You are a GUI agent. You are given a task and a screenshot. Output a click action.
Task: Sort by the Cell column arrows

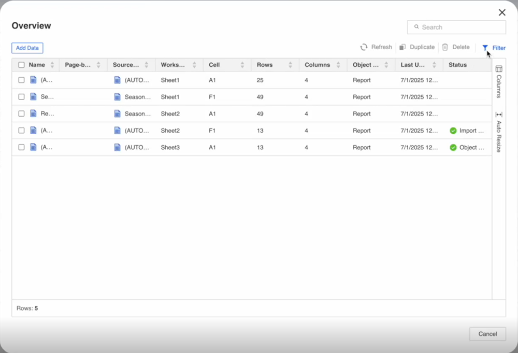pos(242,65)
